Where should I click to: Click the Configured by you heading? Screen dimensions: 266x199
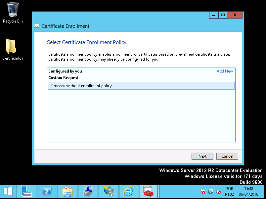coord(65,71)
